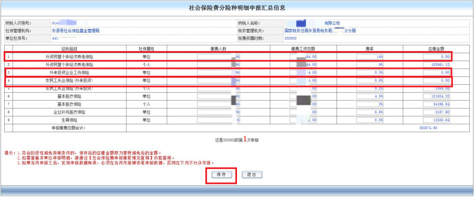
Task: Click the 外来投资企业工伤保险 row label
Action: click(x=69, y=73)
